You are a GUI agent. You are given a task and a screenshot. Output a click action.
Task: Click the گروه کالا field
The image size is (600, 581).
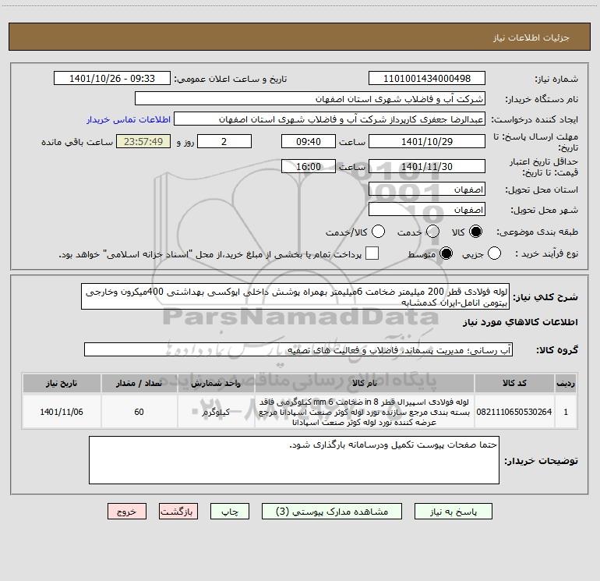[298, 349]
